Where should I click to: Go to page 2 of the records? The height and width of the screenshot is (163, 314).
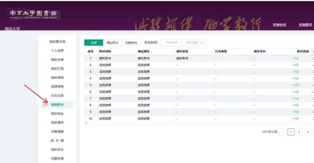pyautogui.click(x=299, y=132)
